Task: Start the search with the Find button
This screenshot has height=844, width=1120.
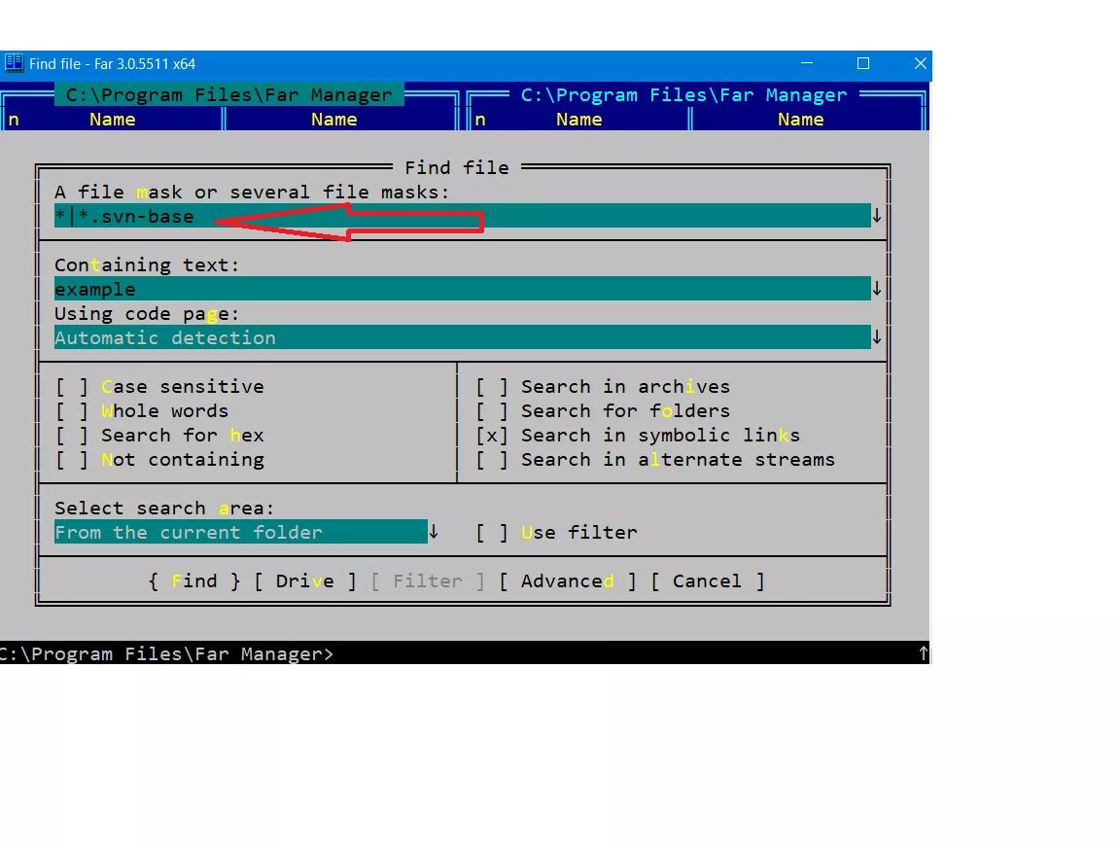Action: [x=194, y=581]
